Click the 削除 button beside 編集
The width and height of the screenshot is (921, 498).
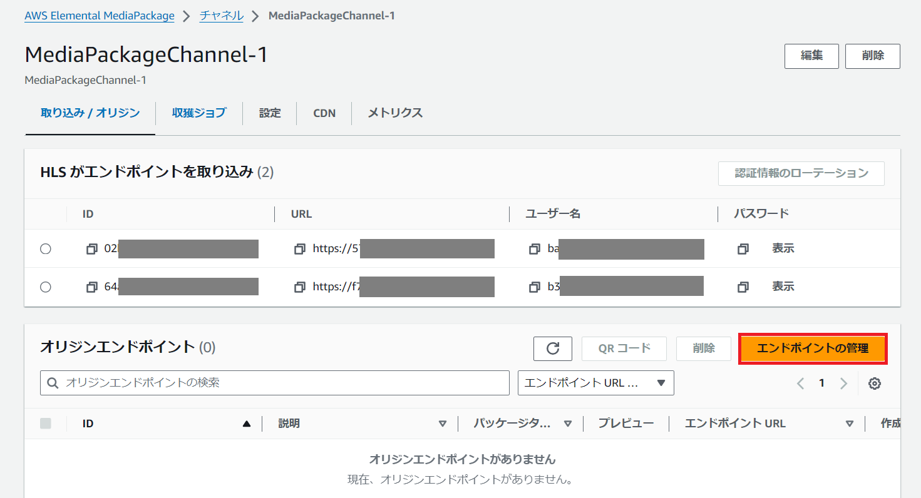[873, 56]
